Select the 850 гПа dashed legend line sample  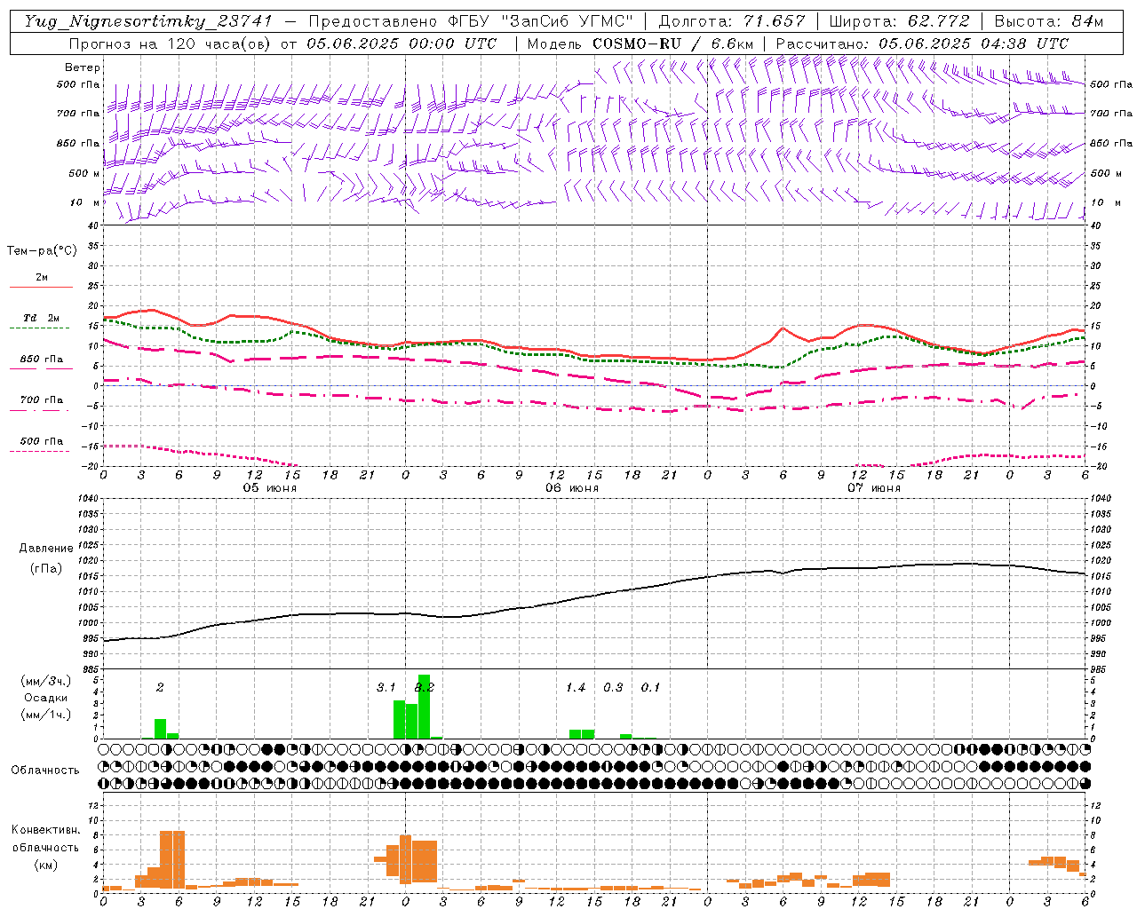tap(40, 369)
